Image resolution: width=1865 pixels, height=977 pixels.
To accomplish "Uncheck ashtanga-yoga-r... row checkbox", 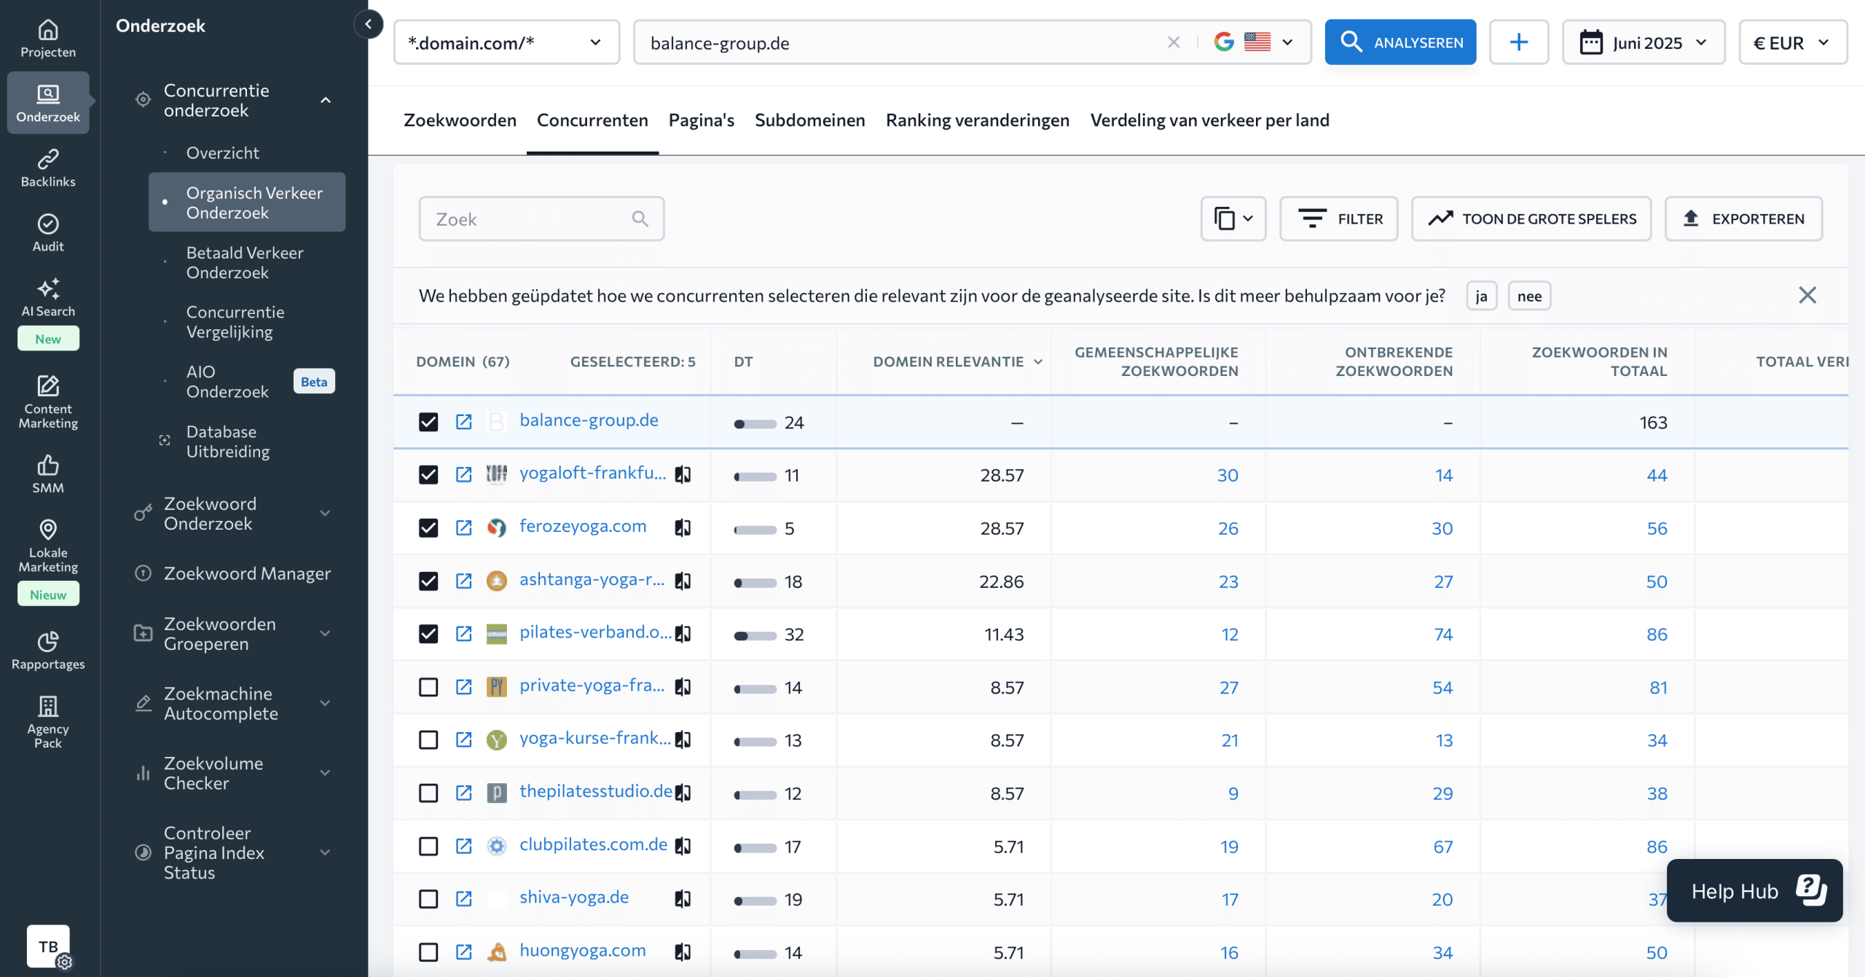I will [x=428, y=581].
